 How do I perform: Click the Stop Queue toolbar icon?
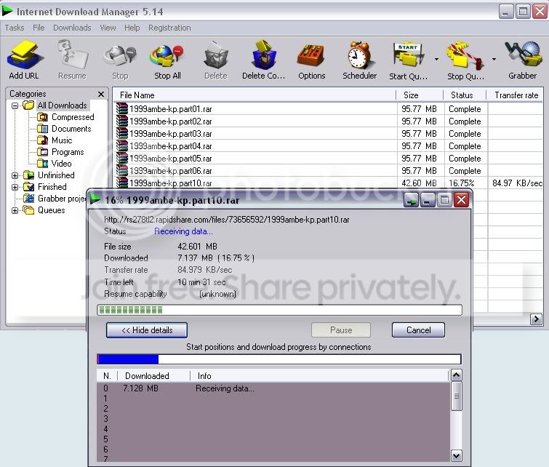coord(465,60)
